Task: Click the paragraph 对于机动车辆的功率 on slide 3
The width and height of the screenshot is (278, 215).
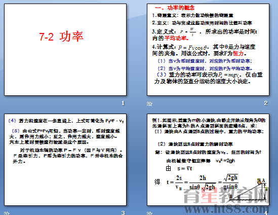Action: point(68,156)
